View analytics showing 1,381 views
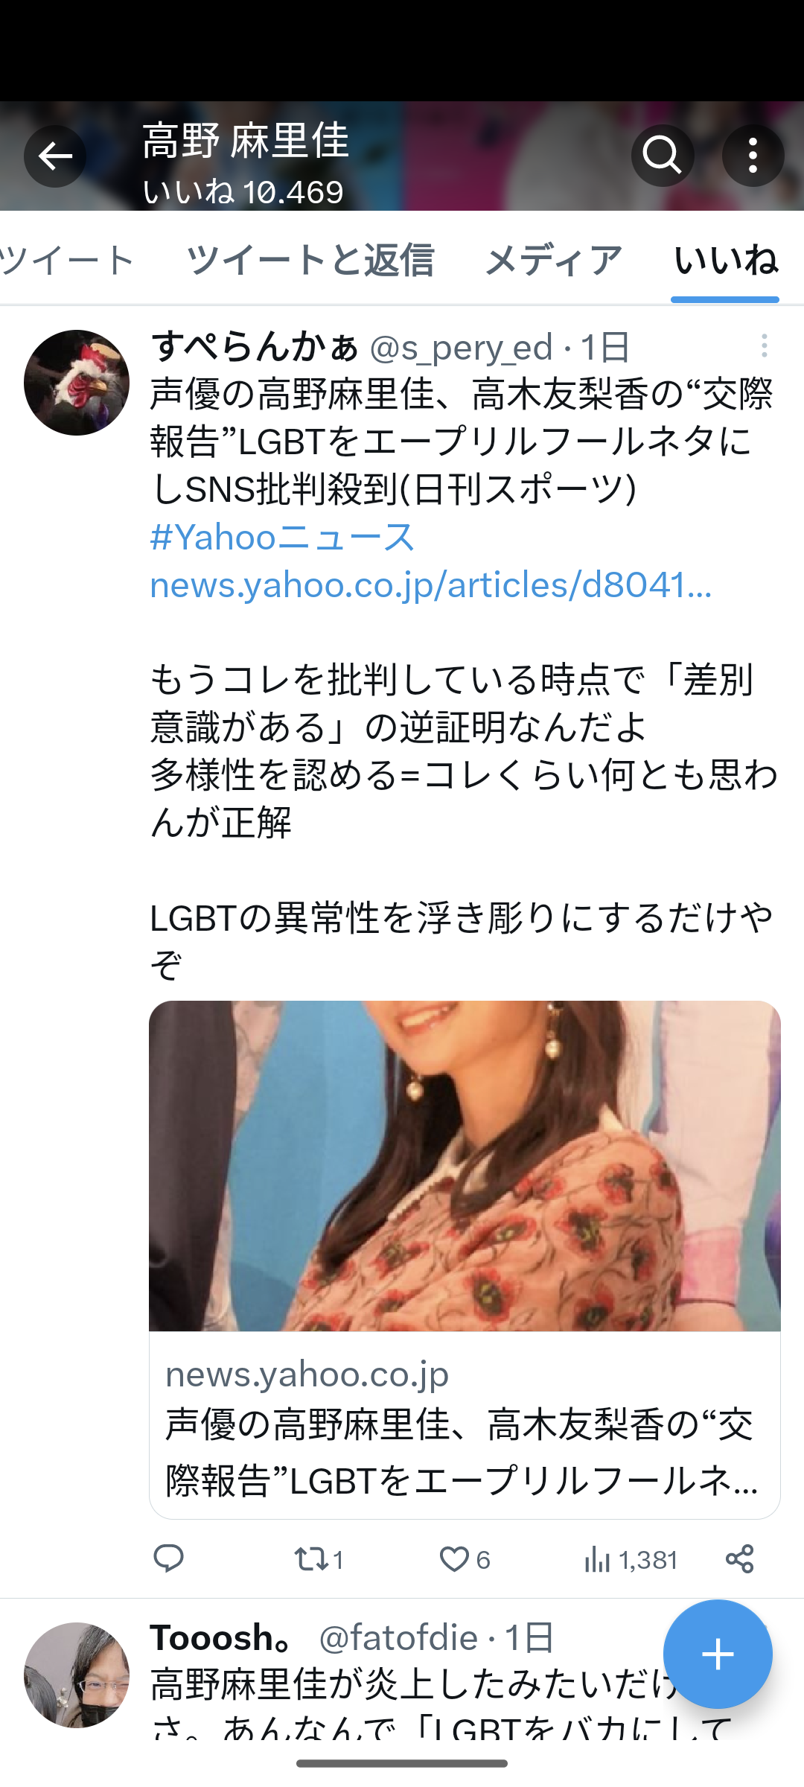This screenshot has height=1787, width=804. pos(630,1558)
